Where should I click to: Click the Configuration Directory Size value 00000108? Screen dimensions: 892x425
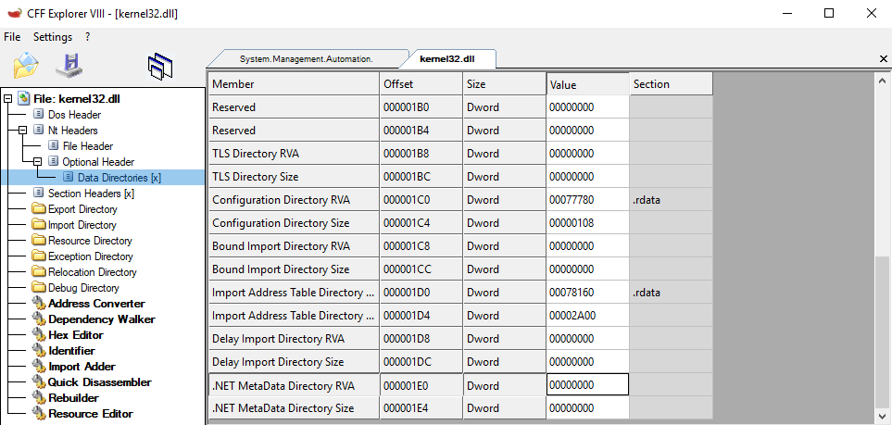coord(587,223)
